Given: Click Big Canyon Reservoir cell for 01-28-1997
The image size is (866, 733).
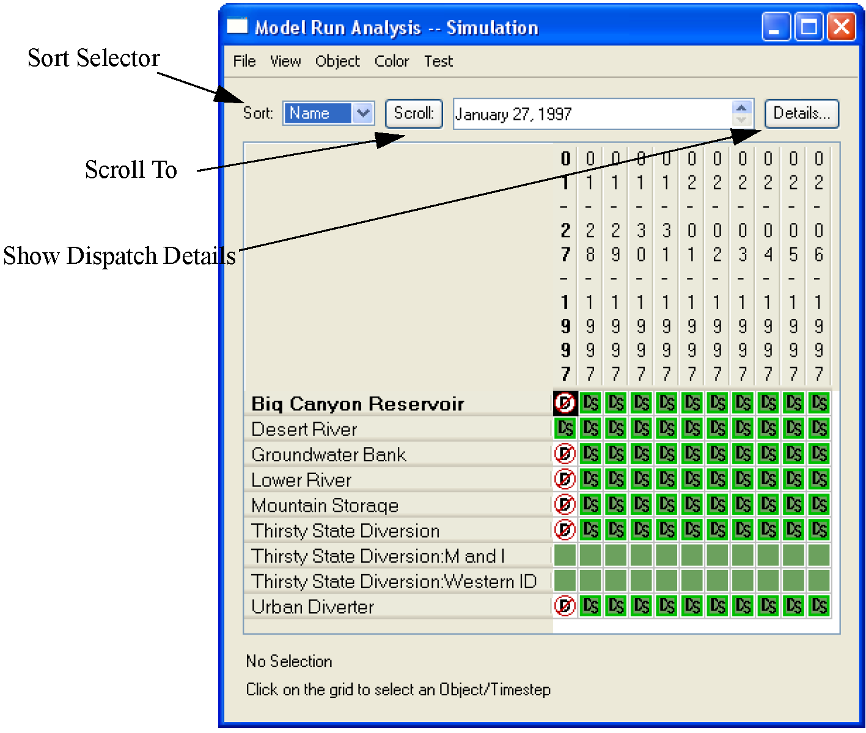Looking at the screenshot, I should [x=590, y=403].
